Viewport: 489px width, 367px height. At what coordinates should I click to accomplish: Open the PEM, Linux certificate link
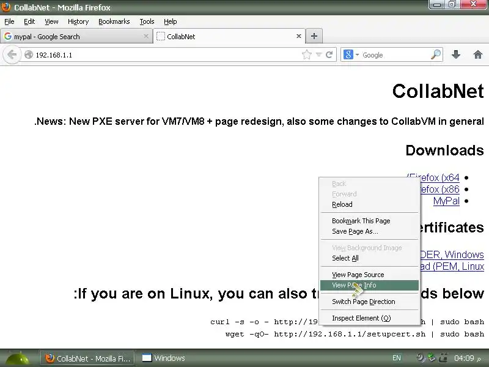click(452, 267)
